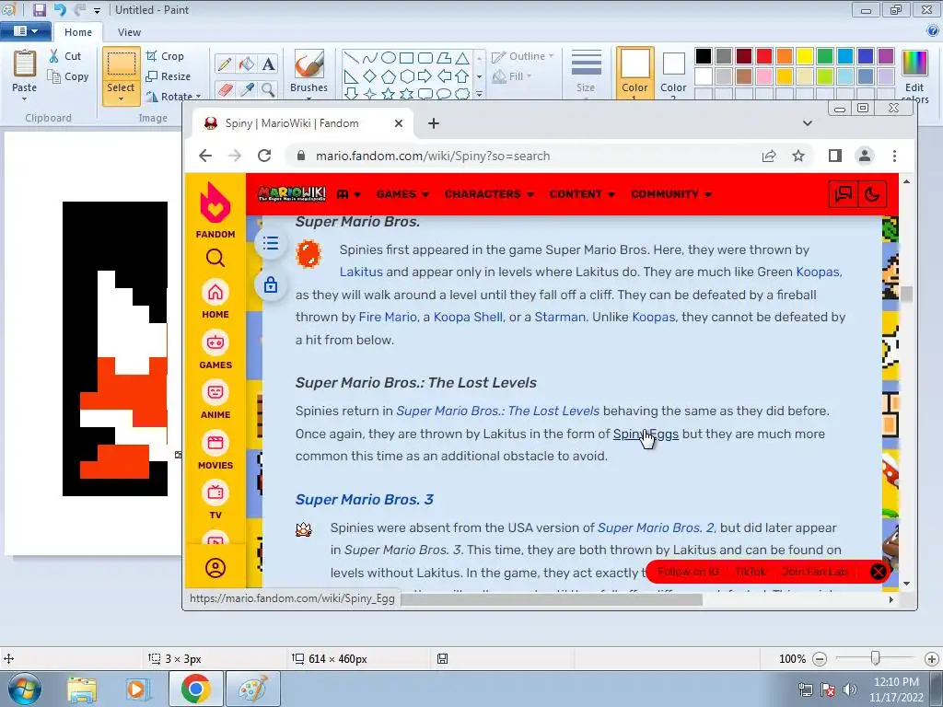Expand the Fill dropdown in Paint
The image size is (943, 707).
530,76
